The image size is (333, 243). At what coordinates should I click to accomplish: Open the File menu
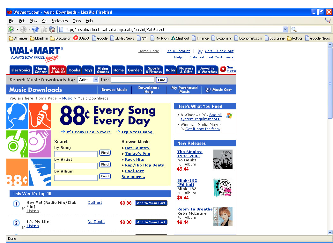11,21
